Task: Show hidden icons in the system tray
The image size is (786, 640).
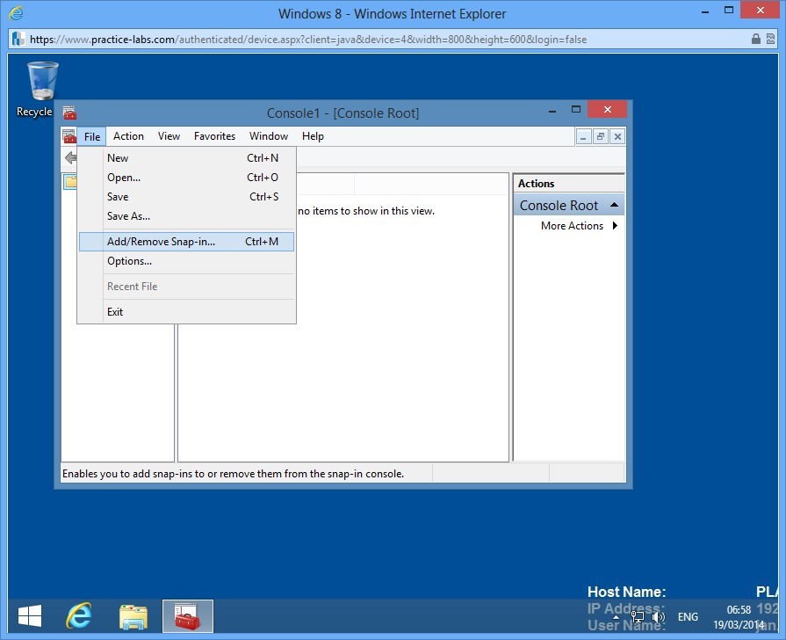Action: tap(617, 618)
